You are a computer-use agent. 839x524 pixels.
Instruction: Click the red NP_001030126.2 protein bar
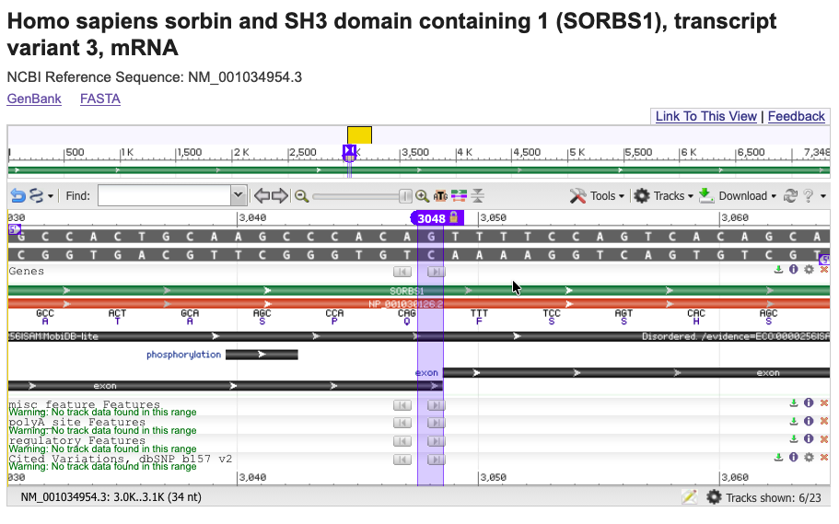click(x=418, y=304)
